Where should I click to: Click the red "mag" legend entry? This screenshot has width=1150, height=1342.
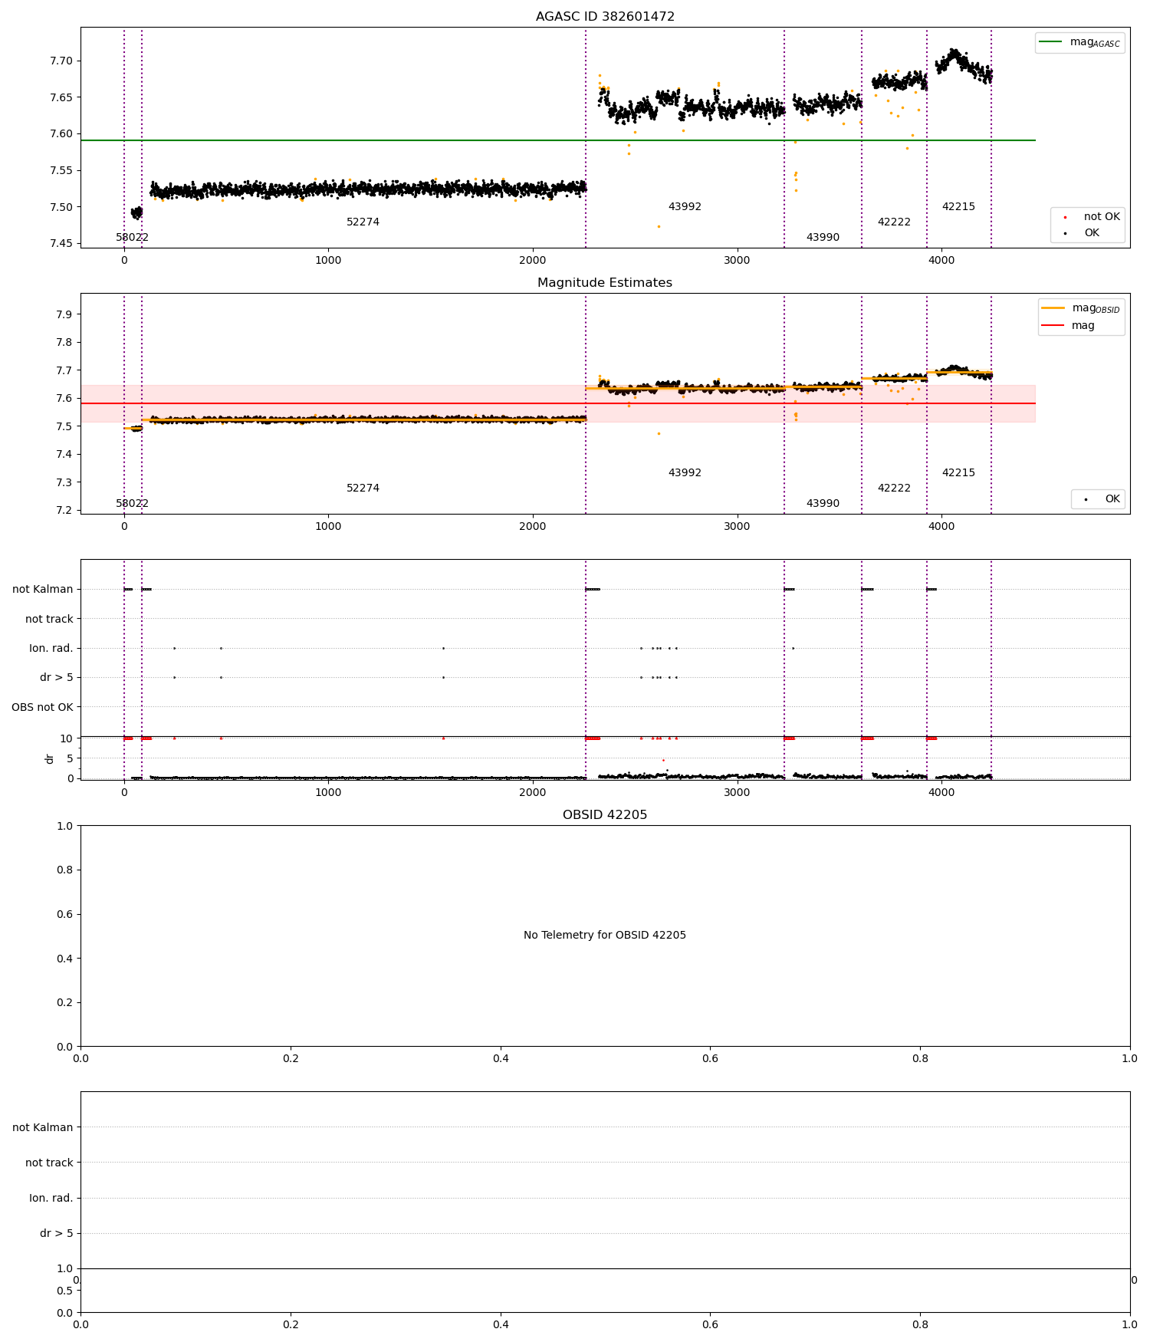(1068, 325)
